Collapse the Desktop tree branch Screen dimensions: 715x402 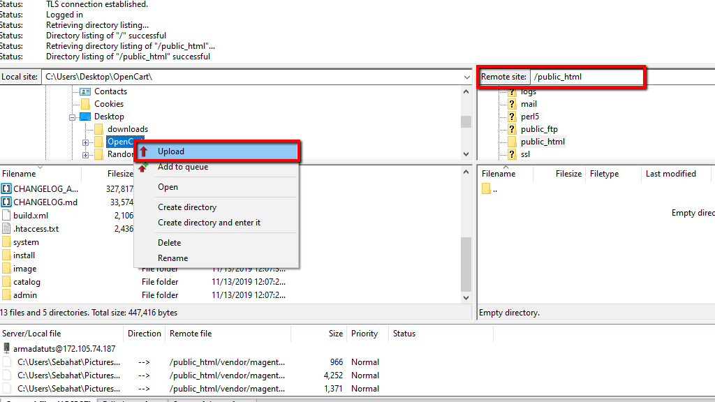(x=73, y=116)
